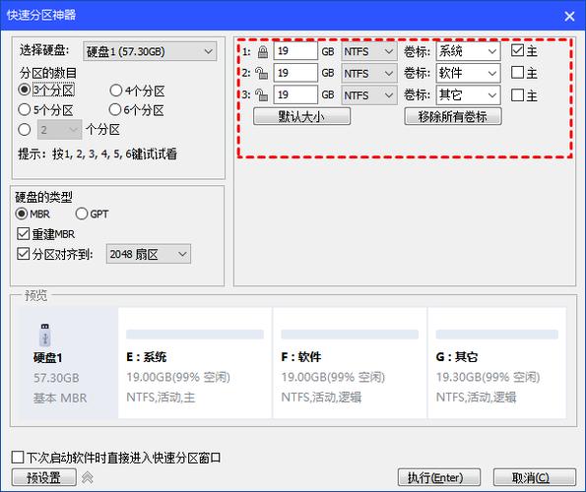Click the 默认大小 button

click(x=301, y=116)
